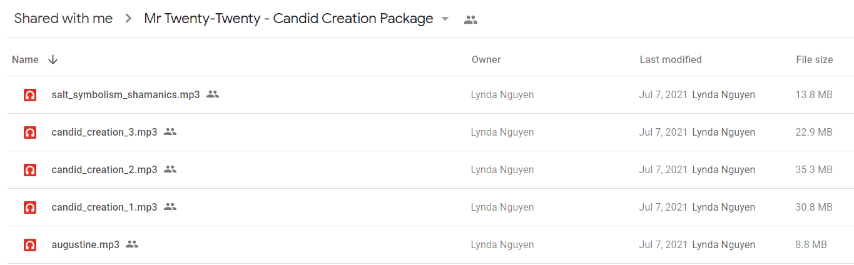Click shared icon next to candid_creation_2.mp3
Viewport: 854px width, 265px height.
(x=170, y=169)
